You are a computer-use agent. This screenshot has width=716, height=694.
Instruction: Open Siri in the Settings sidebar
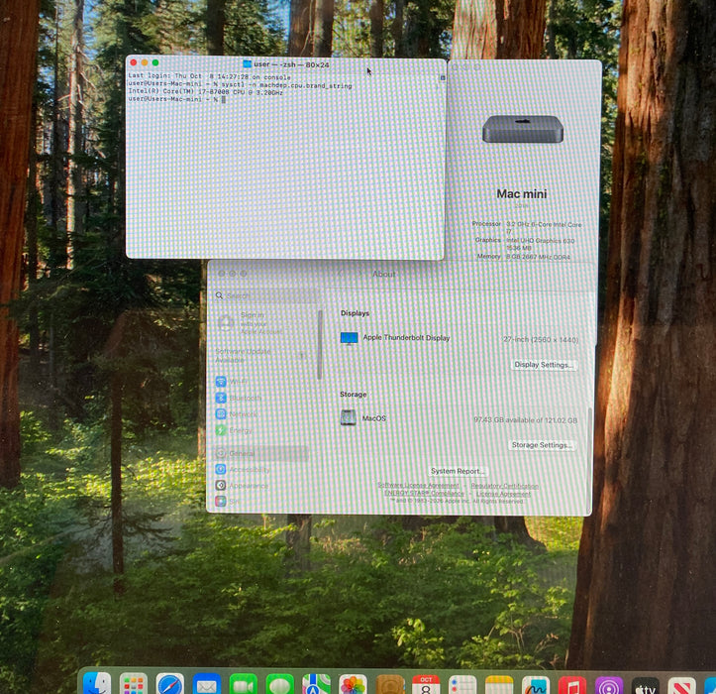(260, 502)
